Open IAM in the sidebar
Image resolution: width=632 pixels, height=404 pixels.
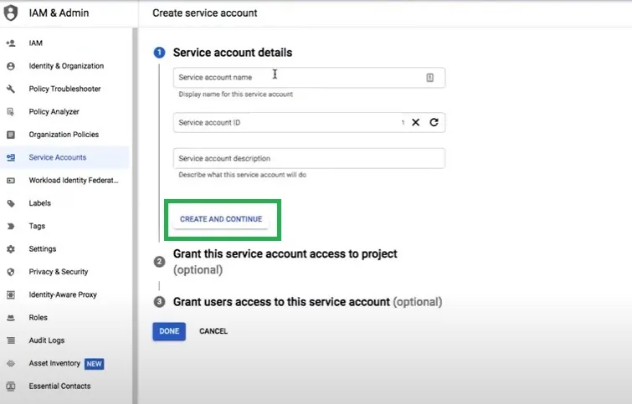coord(64,43)
